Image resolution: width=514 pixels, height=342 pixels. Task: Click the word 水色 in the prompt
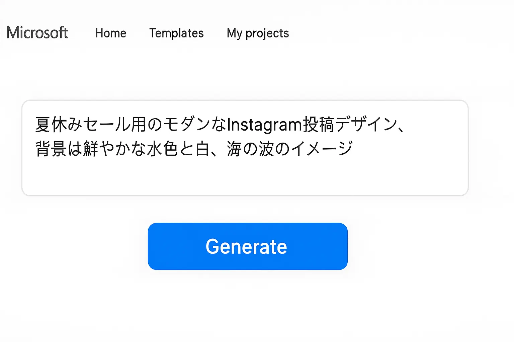162,149
